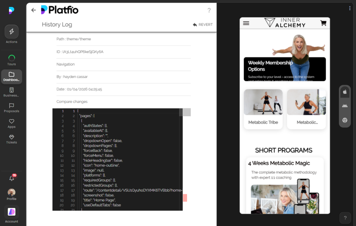Click the back arrow next to Platfio logo
This screenshot has width=356, height=226.
[33, 10]
